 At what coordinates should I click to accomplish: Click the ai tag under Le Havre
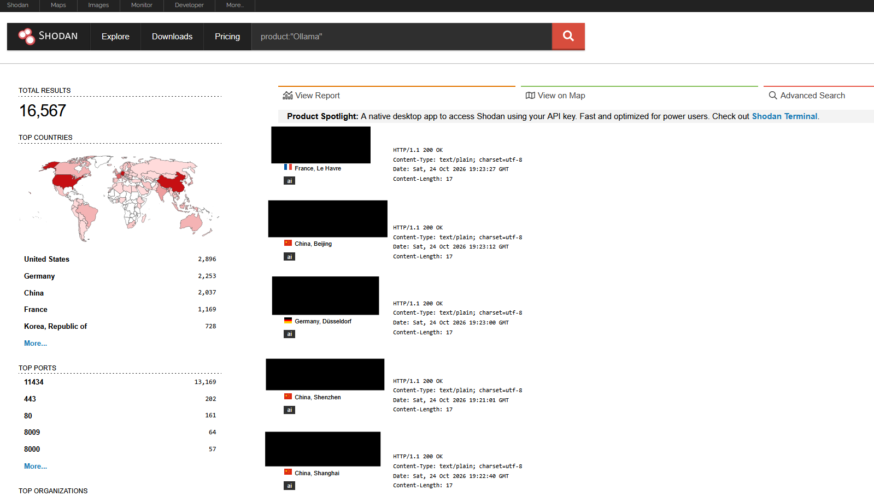pos(290,181)
